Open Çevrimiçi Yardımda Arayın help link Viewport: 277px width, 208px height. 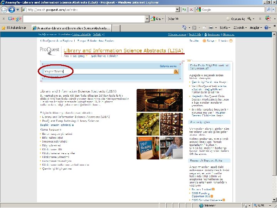[210, 82]
